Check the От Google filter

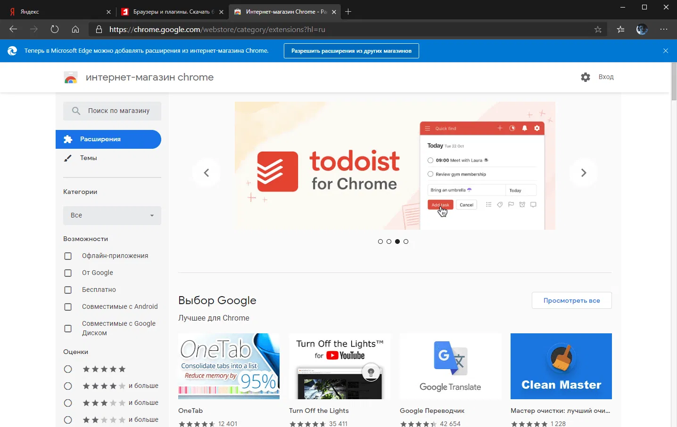point(68,273)
